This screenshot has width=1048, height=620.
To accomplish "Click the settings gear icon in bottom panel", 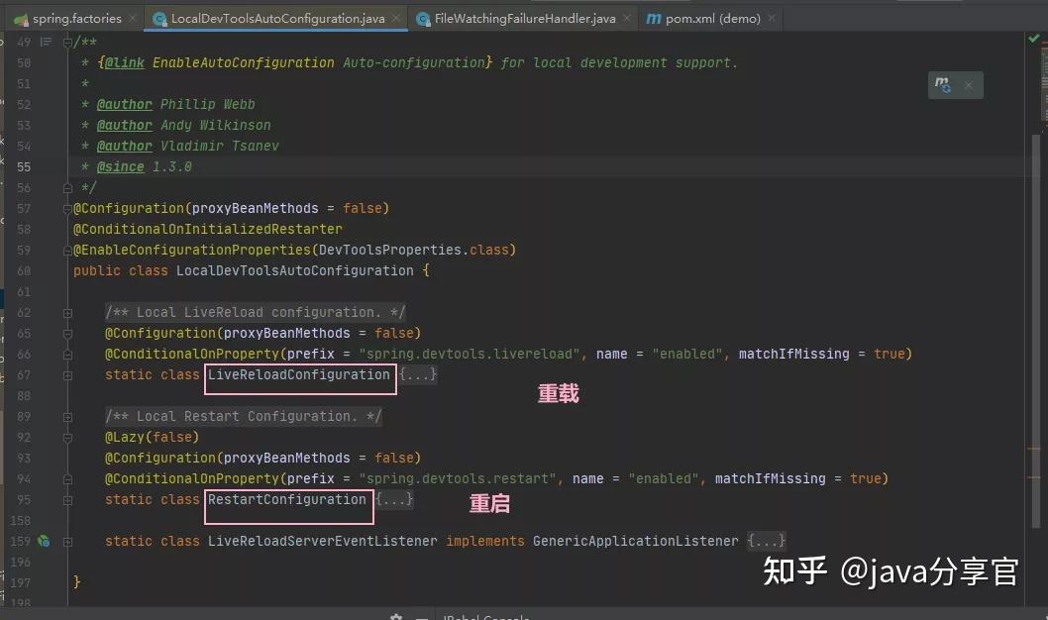I will pos(395,617).
